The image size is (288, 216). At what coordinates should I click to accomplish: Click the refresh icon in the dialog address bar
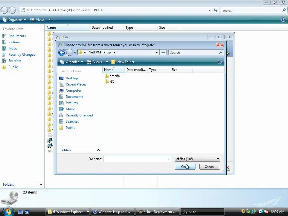click(x=163, y=53)
